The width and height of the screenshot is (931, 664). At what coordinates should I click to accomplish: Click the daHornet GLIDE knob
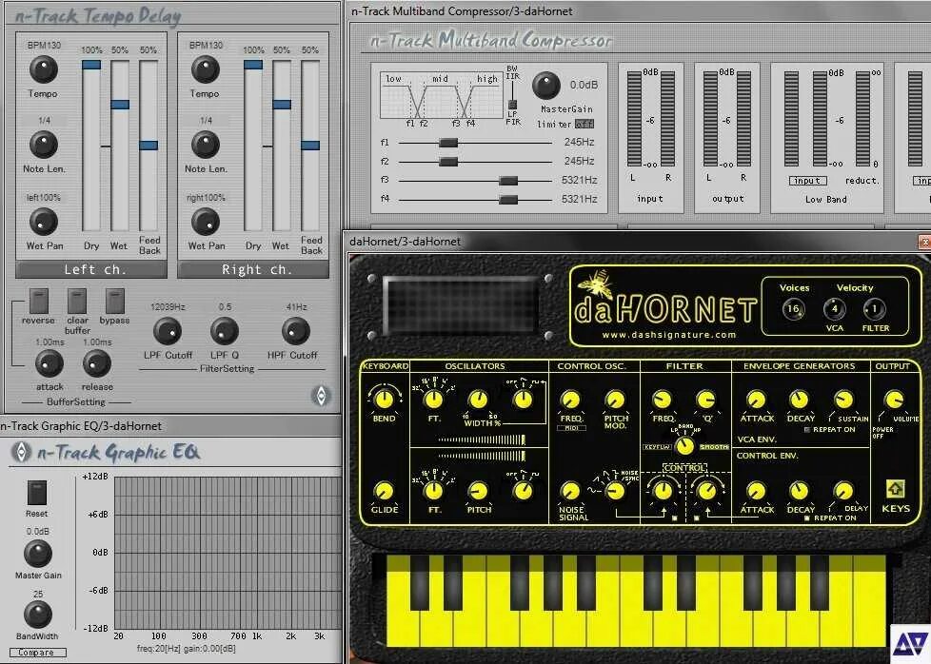click(x=385, y=491)
